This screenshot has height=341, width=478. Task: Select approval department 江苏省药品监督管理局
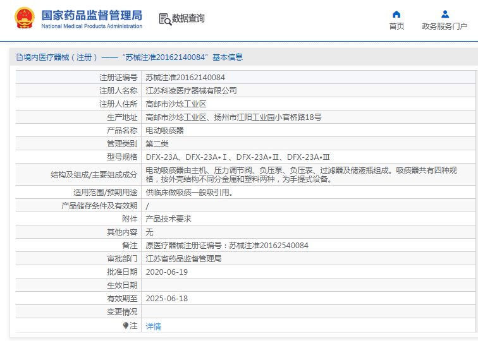pos(183,259)
